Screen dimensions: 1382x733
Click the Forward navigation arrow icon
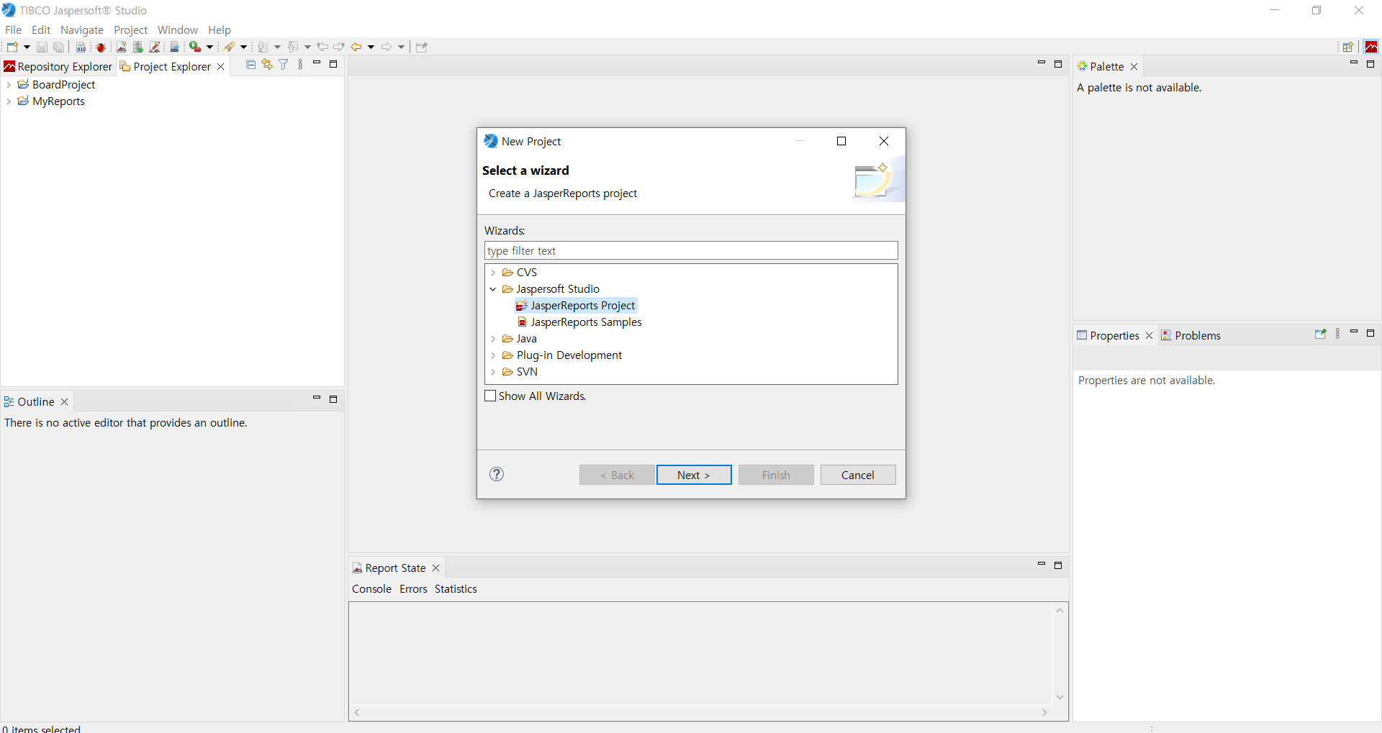[x=387, y=47]
